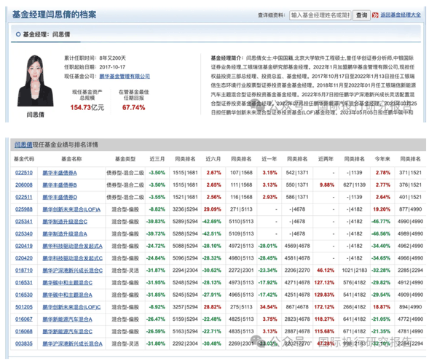437x361 pixels.
Task: Click the 基金经理闫思倩的档案 page title
Action: tap(55, 15)
